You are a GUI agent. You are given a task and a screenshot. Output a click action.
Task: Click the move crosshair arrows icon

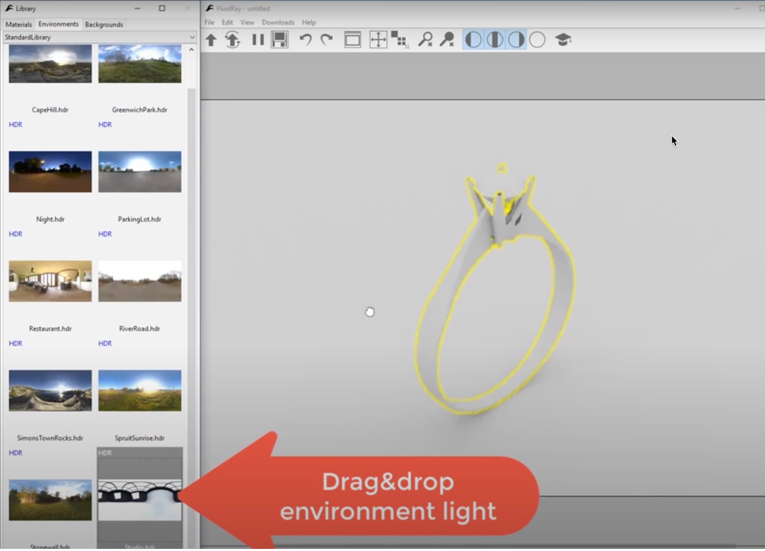(x=378, y=40)
